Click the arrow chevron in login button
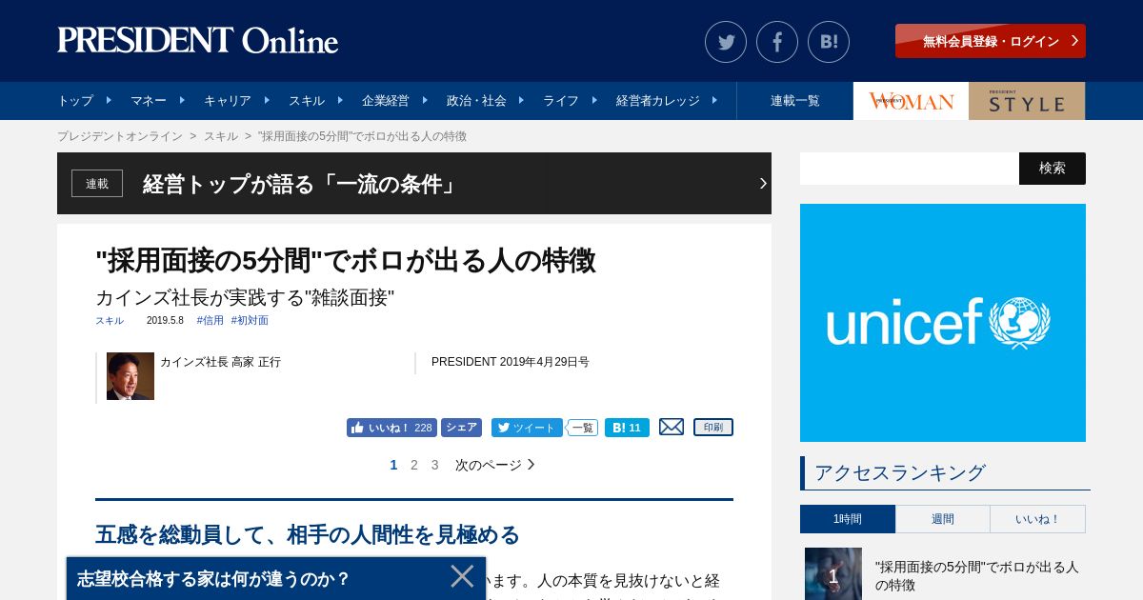Screen dimensions: 1143x600 pyautogui.click(x=1074, y=41)
